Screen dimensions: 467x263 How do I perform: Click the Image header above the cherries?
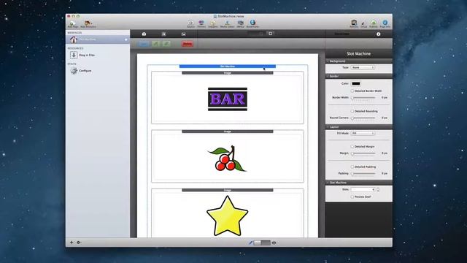click(227, 131)
